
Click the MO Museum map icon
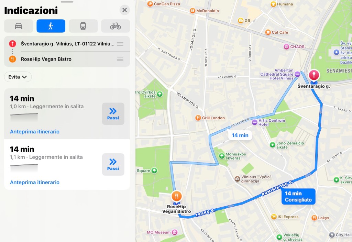175,232
